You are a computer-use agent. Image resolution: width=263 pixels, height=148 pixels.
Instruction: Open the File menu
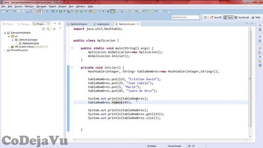point(3,7)
